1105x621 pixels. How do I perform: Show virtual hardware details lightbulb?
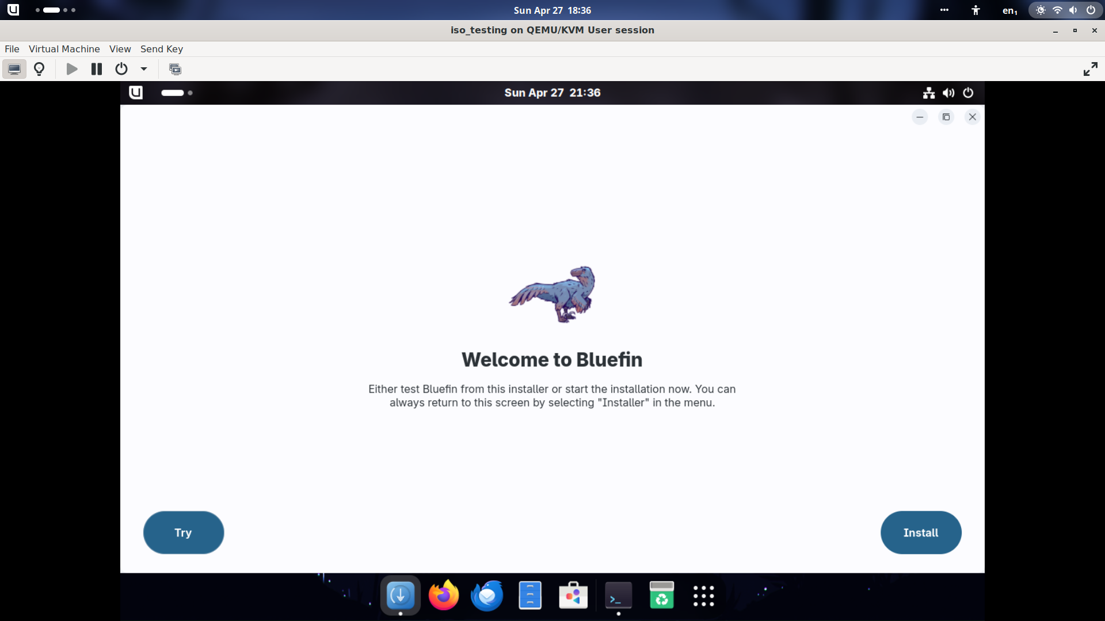coord(39,69)
